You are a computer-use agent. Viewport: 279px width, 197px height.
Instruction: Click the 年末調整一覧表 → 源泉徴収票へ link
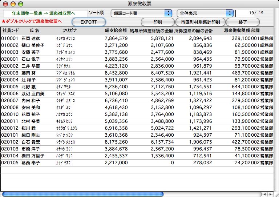tap(46, 13)
